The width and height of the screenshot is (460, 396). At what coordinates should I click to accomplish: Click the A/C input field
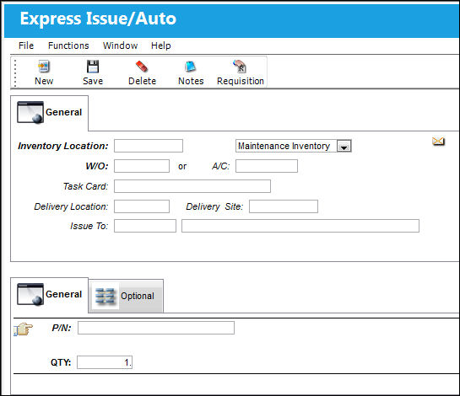click(267, 166)
